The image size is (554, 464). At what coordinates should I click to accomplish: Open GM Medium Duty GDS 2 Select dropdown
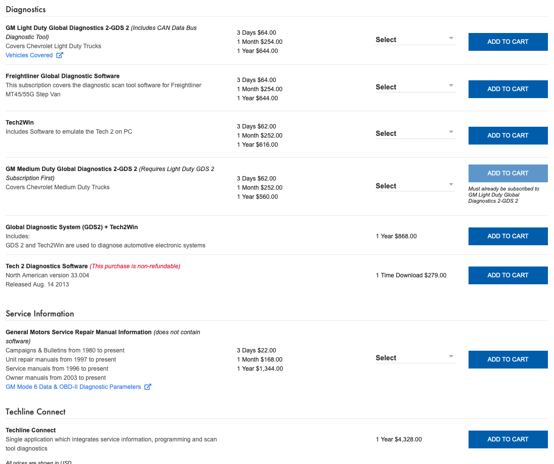[x=415, y=186]
